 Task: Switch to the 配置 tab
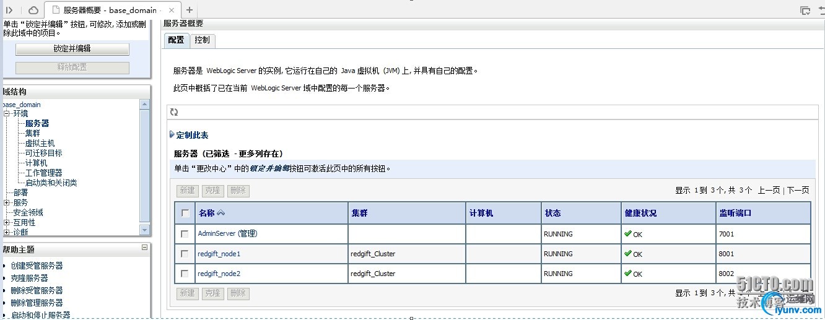pos(177,40)
